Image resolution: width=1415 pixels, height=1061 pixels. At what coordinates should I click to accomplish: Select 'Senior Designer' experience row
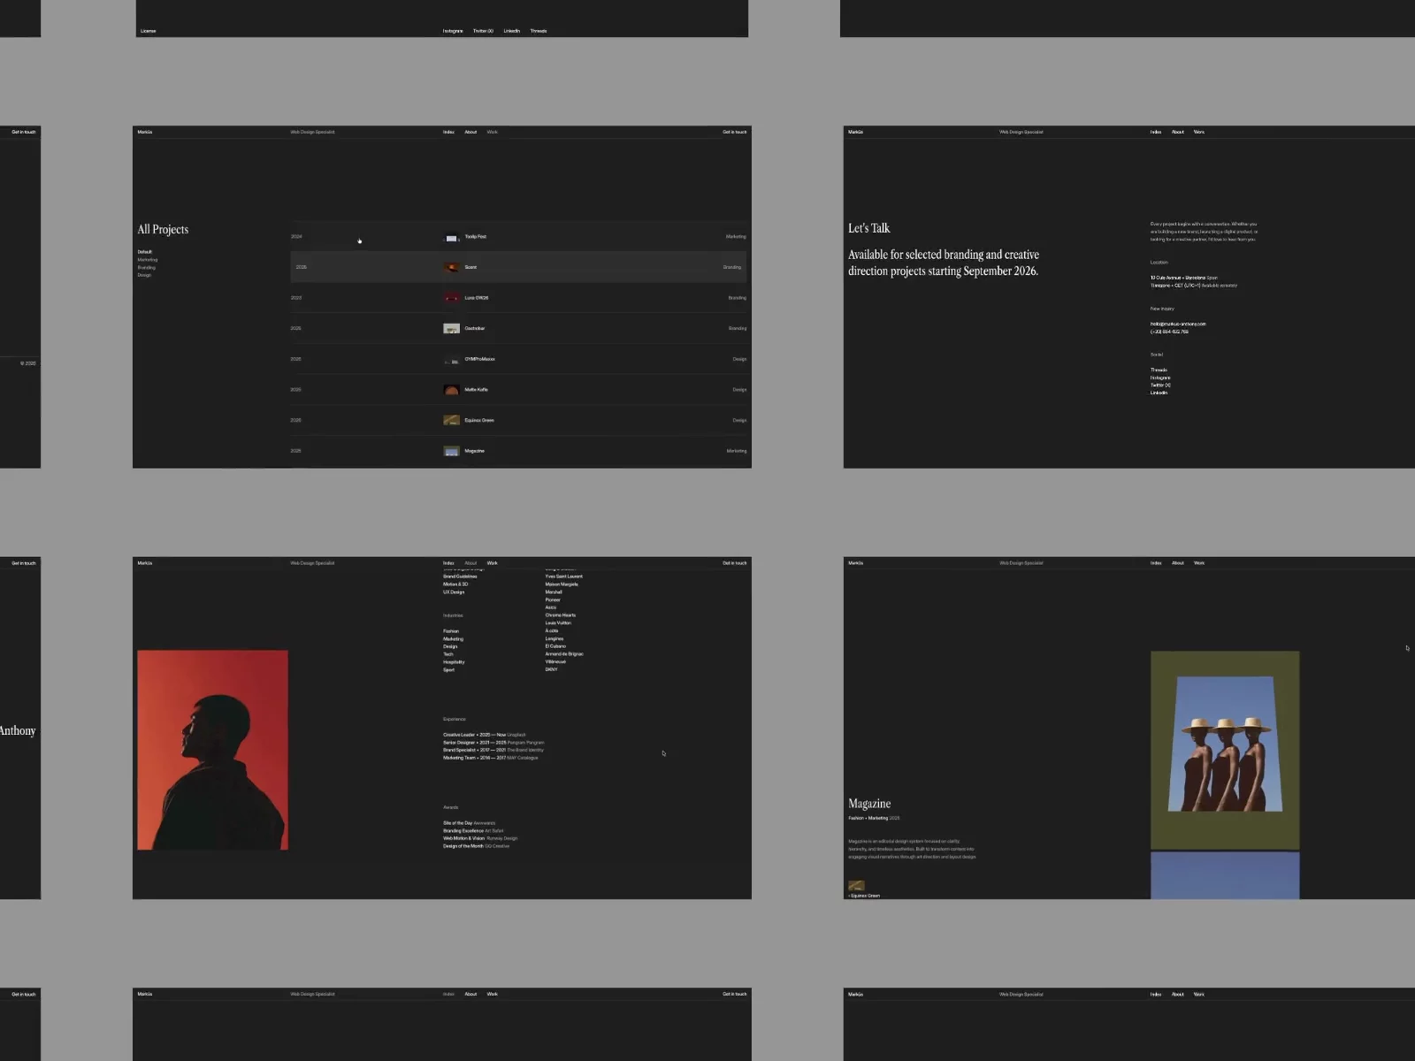493,743
